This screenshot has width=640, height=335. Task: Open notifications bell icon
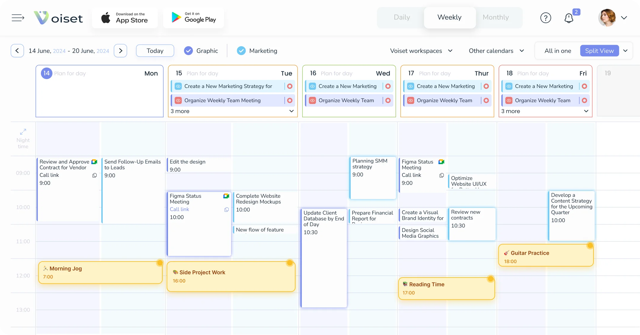pos(569,18)
